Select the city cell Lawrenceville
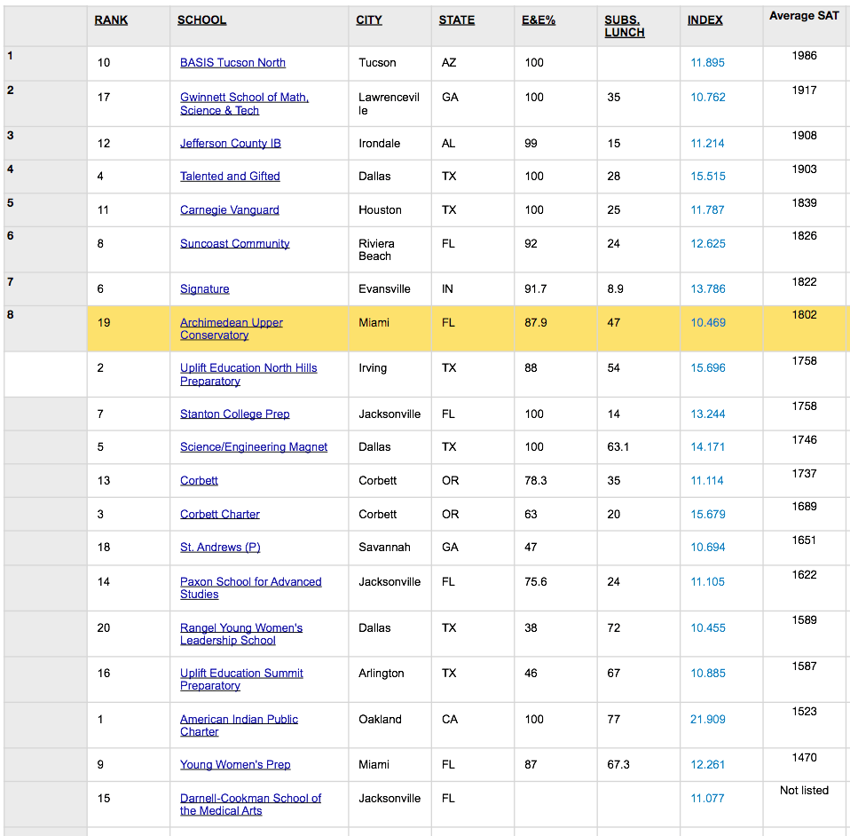The width and height of the screenshot is (850, 836). pyautogui.click(x=389, y=104)
